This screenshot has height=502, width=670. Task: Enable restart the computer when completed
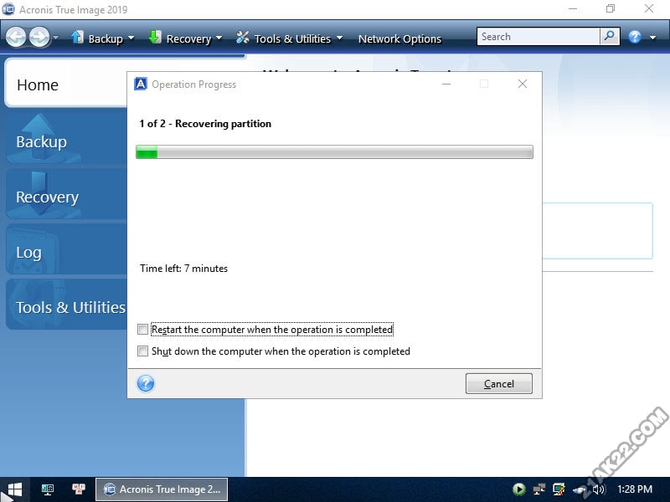[x=142, y=329]
